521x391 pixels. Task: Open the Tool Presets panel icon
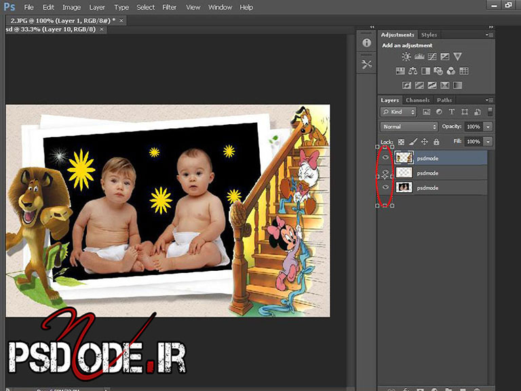366,64
